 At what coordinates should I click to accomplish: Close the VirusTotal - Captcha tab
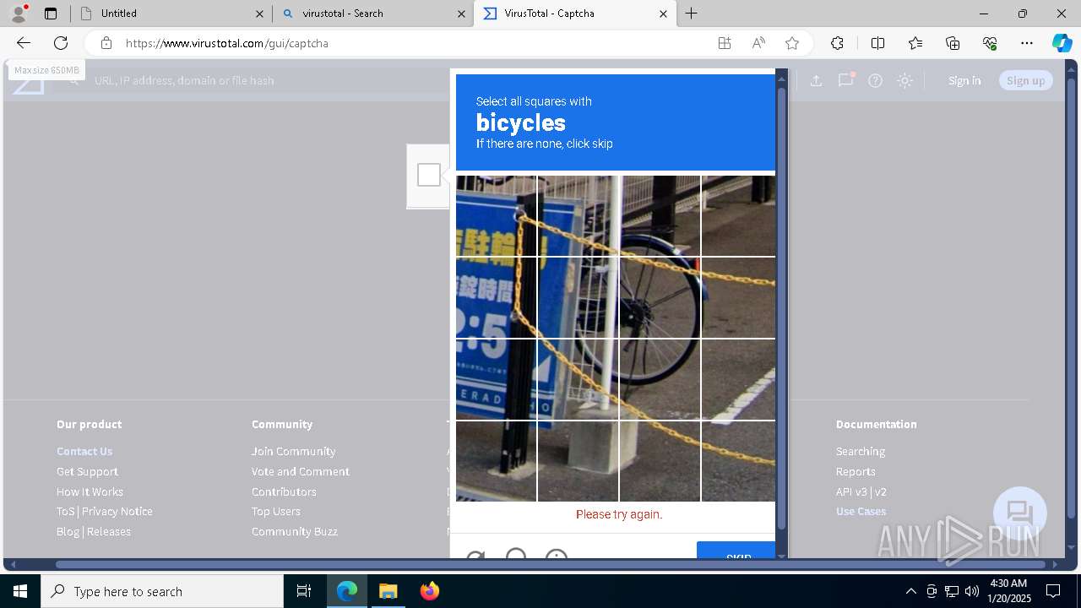click(x=663, y=14)
